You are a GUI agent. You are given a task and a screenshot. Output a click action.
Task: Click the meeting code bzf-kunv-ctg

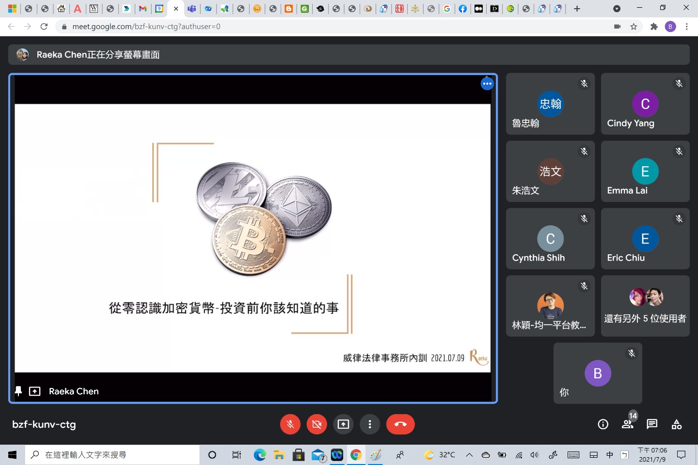pyautogui.click(x=44, y=424)
